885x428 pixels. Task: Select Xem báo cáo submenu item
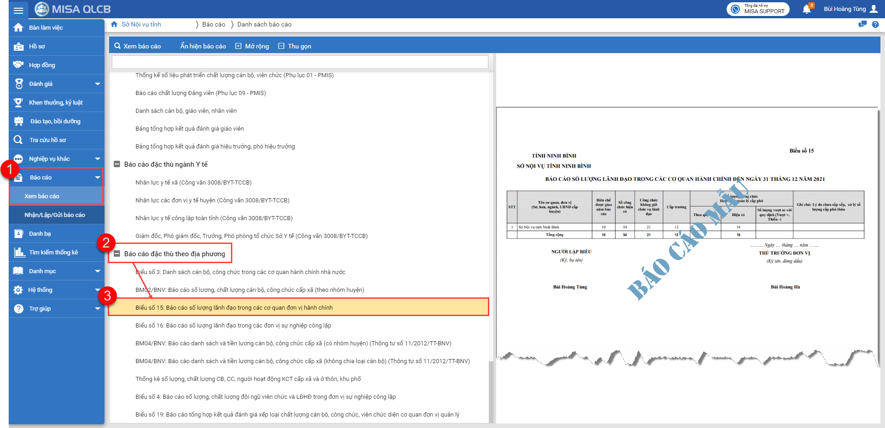[x=42, y=196]
